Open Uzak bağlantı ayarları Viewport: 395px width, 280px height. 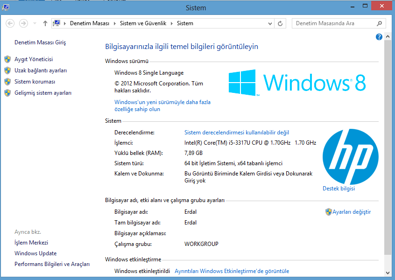click(x=41, y=70)
